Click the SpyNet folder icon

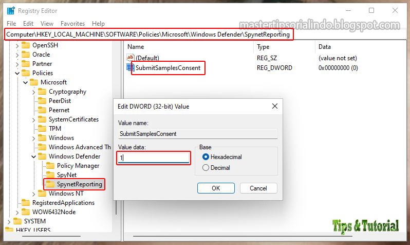point(50,175)
